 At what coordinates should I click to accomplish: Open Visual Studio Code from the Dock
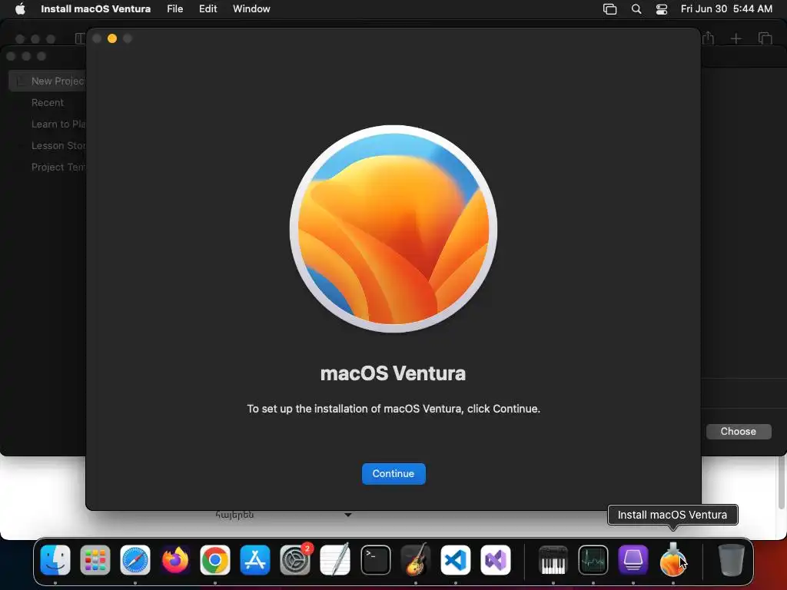(455, 560)
